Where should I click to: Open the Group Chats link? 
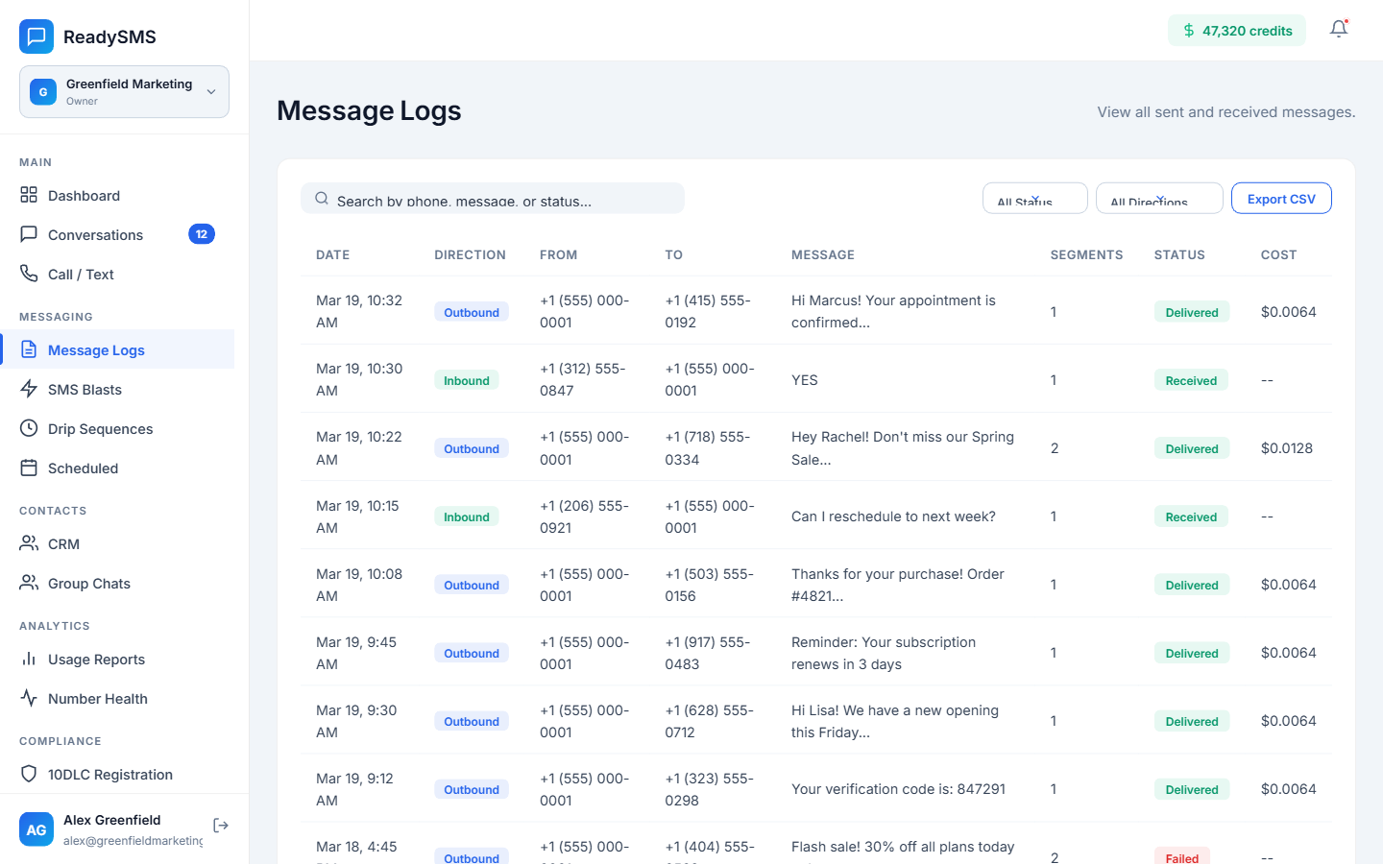(117, 583)
